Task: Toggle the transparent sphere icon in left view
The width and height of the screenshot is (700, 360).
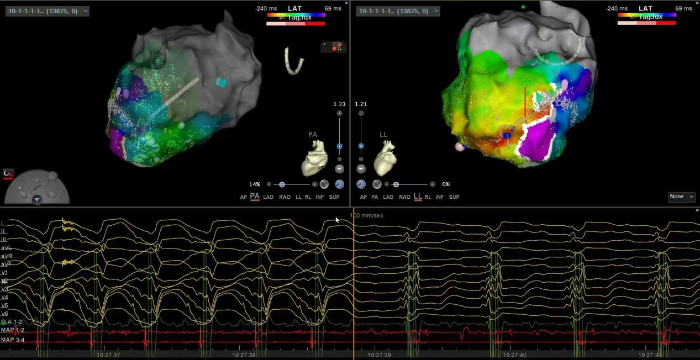Action: point(324,184)
